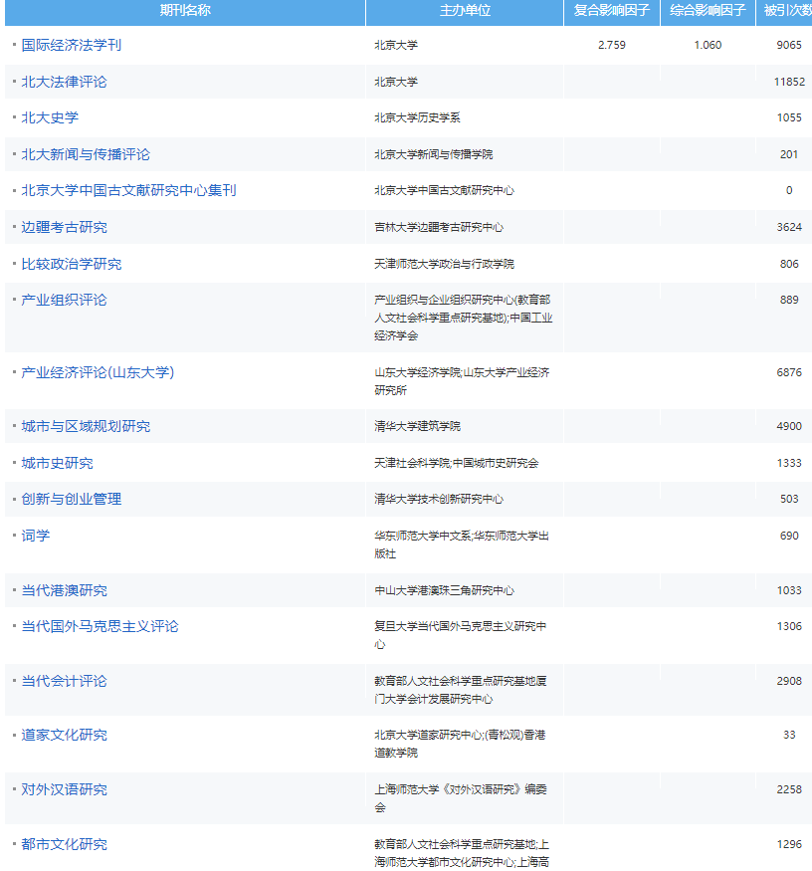812x871 pixels.
Task: Select sponsor text 吉林大学边疆考古研究中心
Action: tap(439, 227)
